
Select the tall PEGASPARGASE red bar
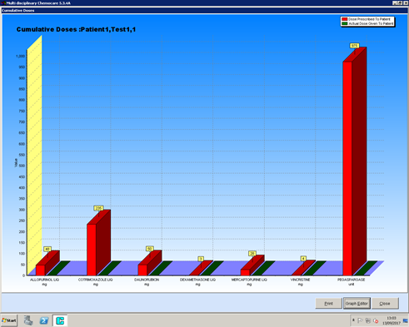point(347,168)
